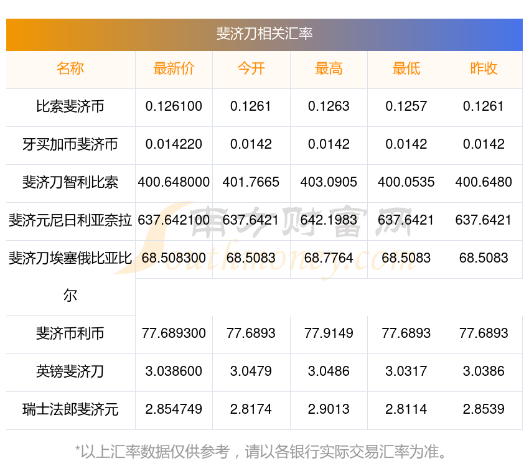Select the 最低 column header
Viewport: 529px width, 471px height.
point(406,68)
